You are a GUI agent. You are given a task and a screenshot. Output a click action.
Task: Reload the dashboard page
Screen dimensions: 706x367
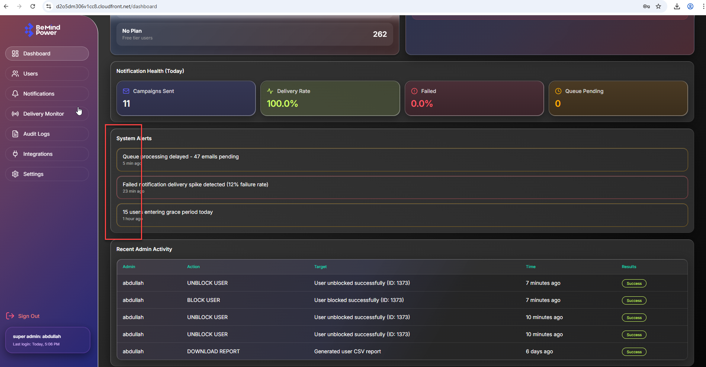point(33,6)
